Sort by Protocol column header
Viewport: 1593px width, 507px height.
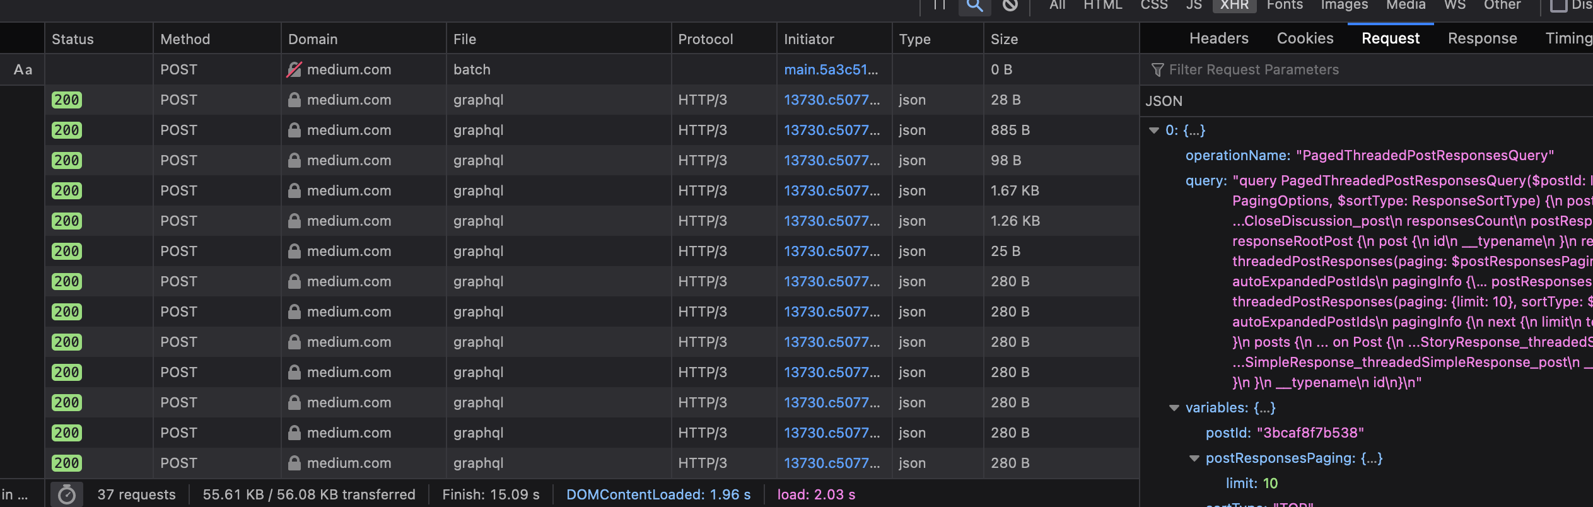click(x=724, y=39)
